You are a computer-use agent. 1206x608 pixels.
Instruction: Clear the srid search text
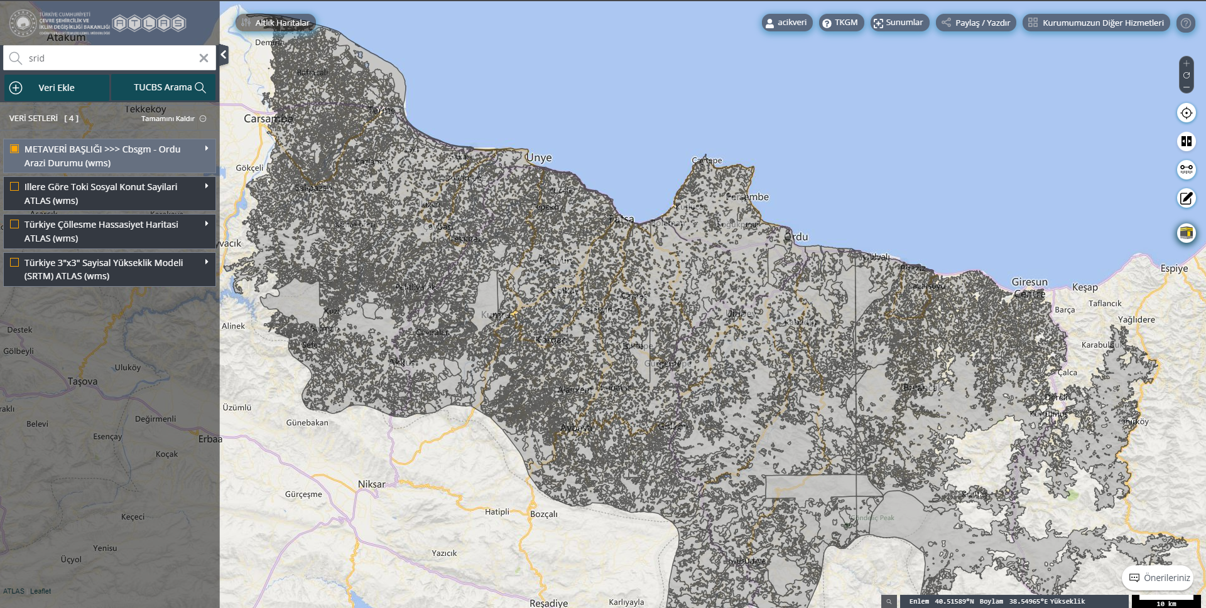point(204,58)
